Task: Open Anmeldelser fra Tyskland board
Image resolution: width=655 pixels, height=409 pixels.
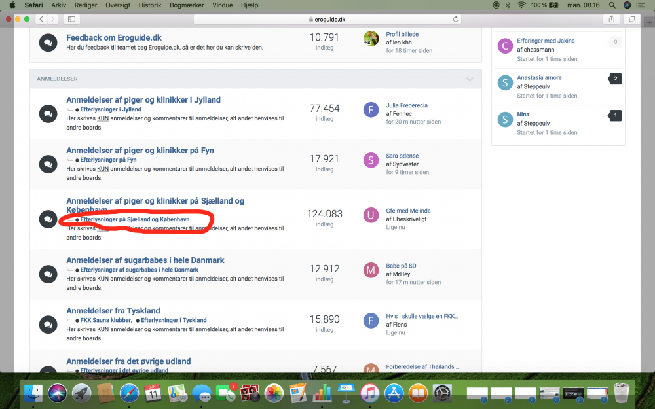Action: (x=113, y=310)
